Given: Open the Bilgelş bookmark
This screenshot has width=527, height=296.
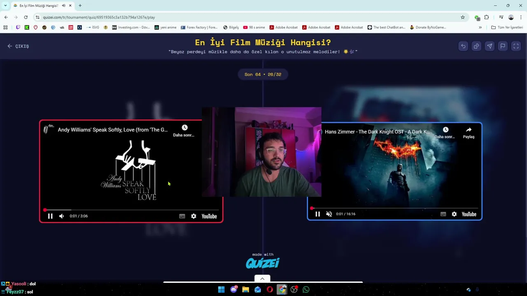Looking at the screenshot, I should coord(231,28).
